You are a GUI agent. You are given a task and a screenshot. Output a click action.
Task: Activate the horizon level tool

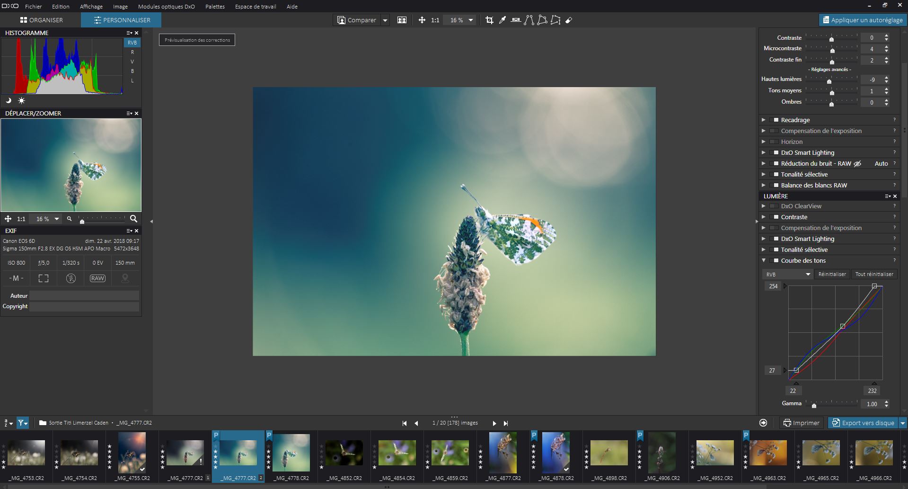(x=516, y=20)
